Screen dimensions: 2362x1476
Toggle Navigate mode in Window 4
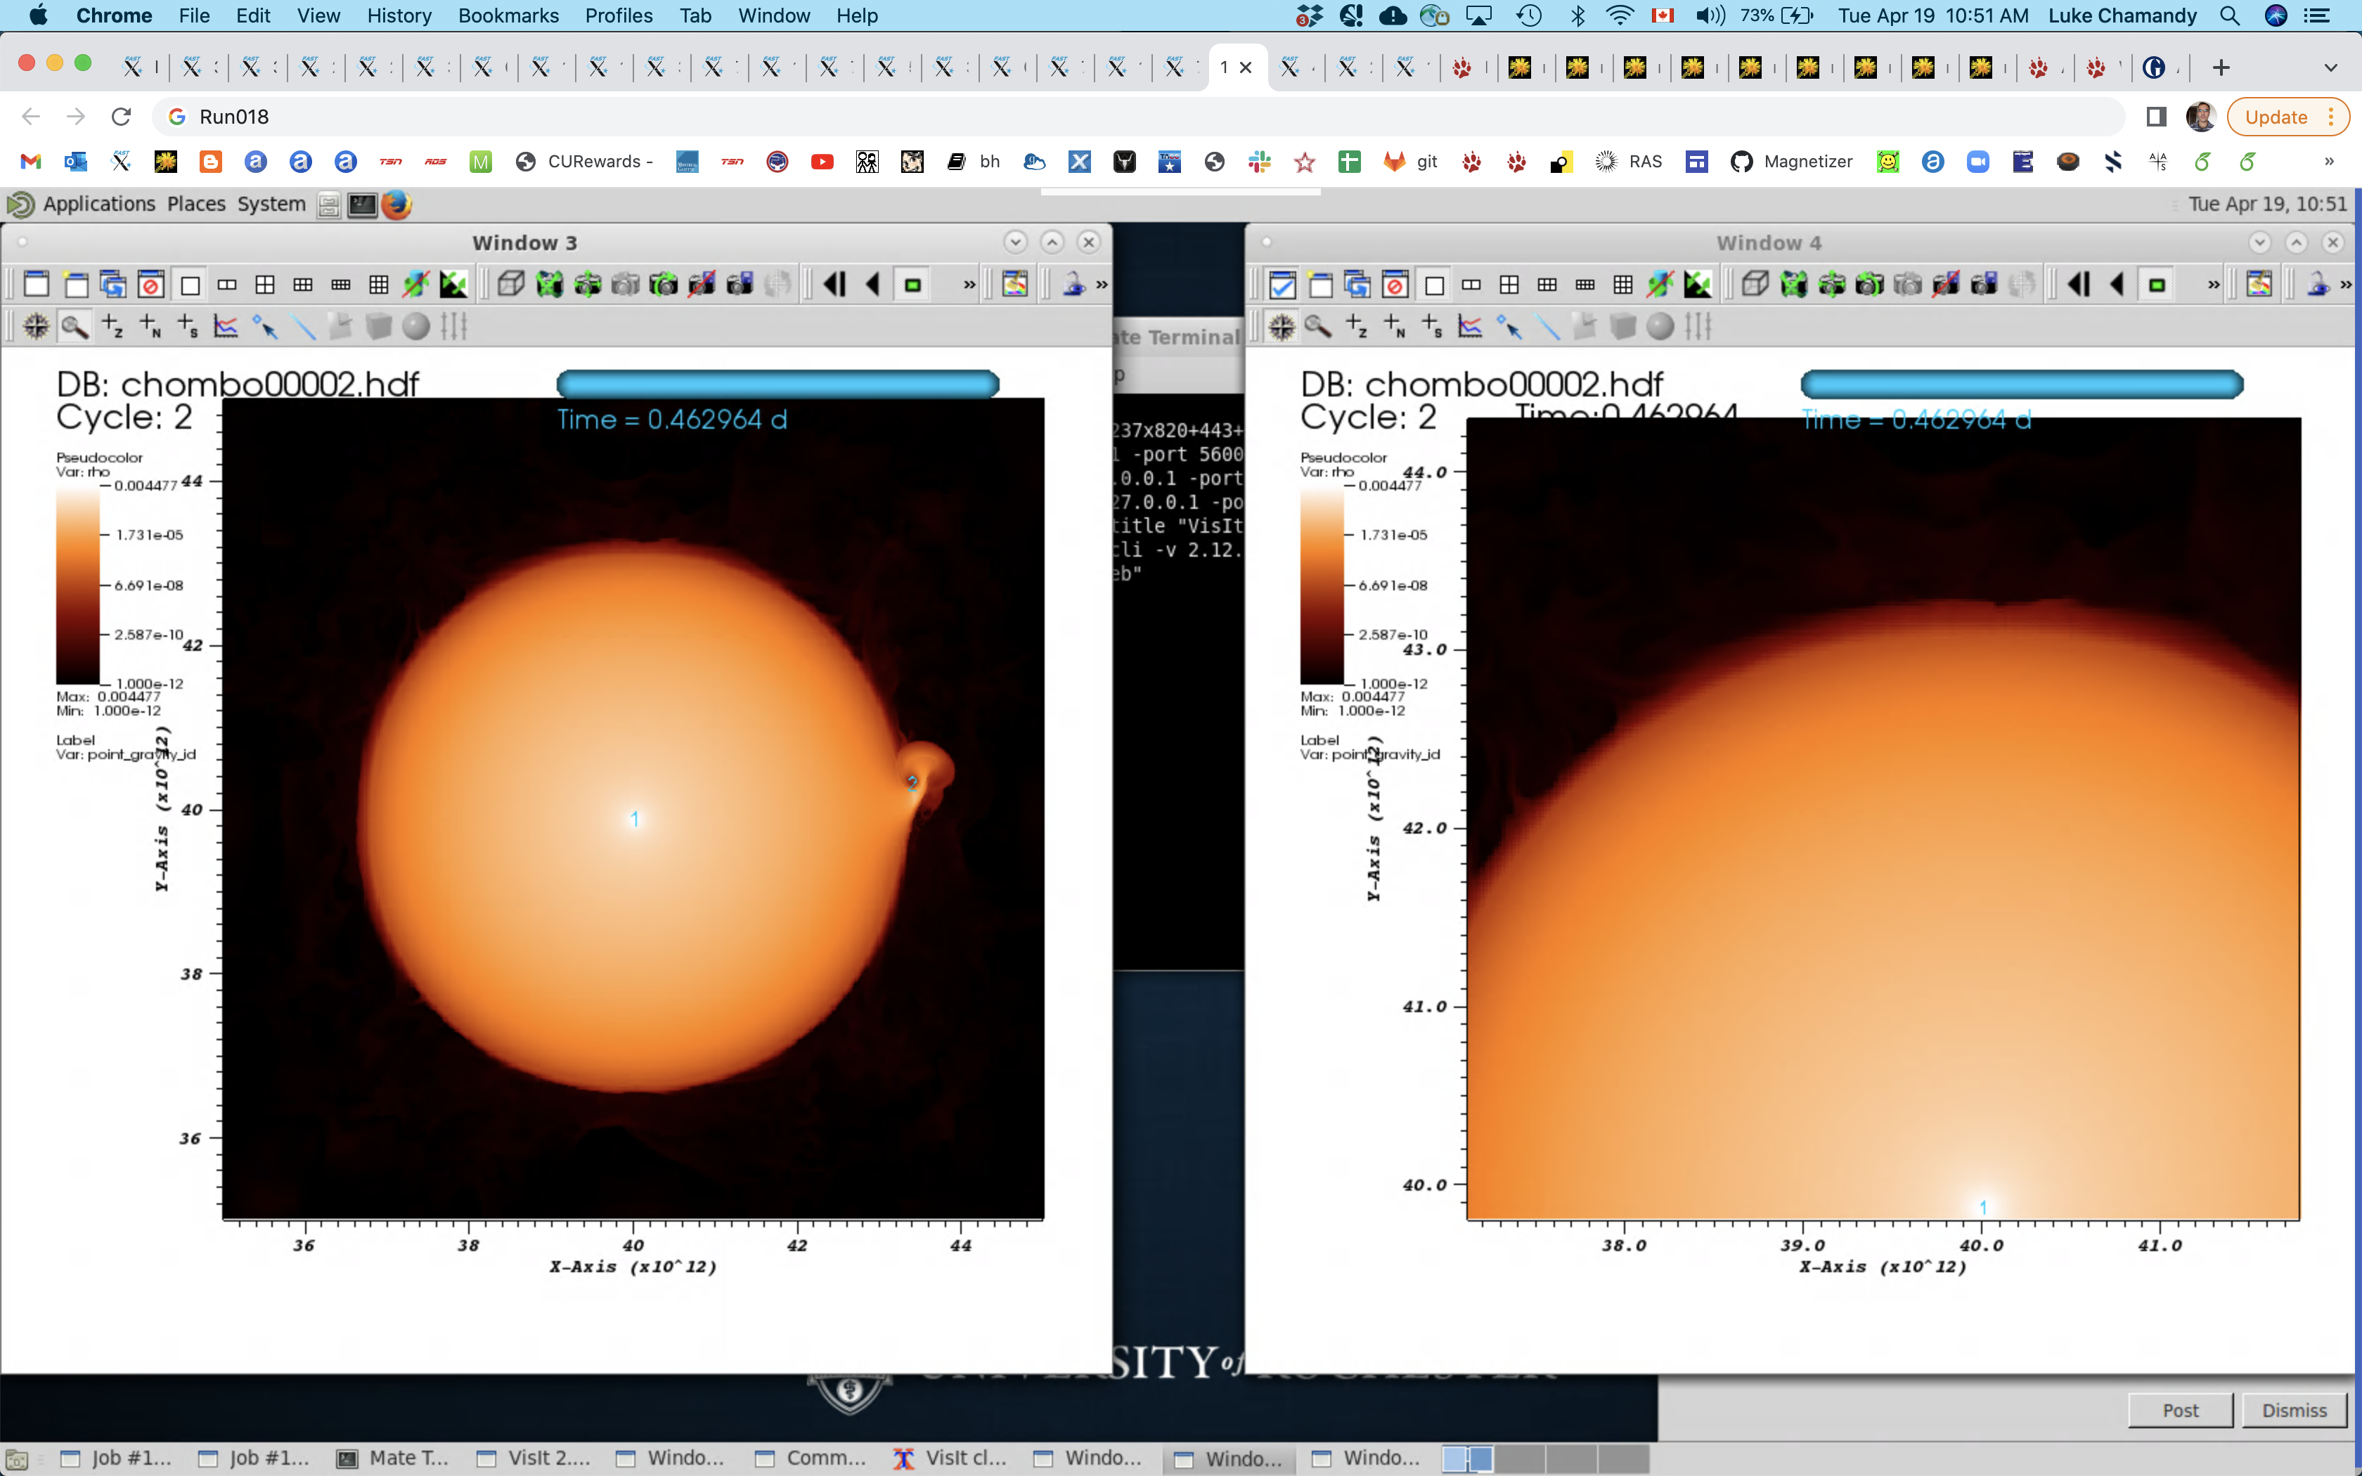pos(1282,327)
